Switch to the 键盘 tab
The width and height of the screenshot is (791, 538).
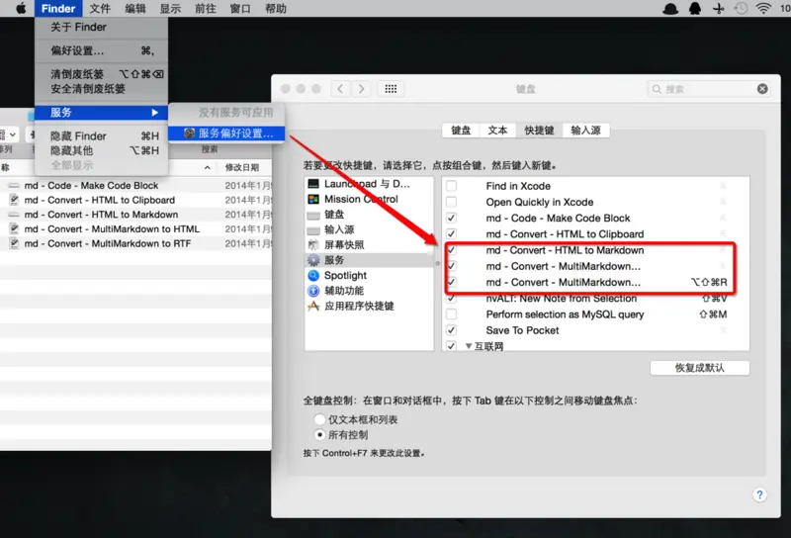click(x=461, y=131)
